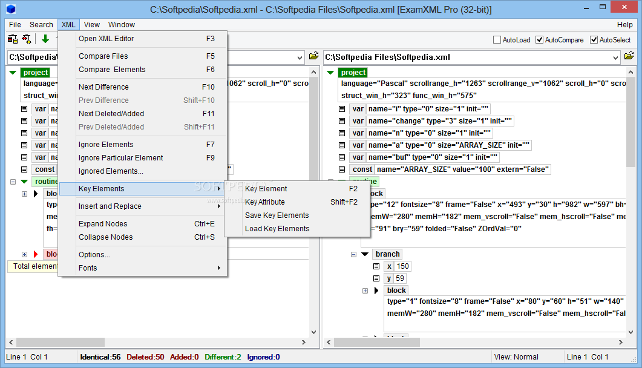The image size is (642, 368).
Task: Select the right pane project node label
Action: click(x=353, y=73)
